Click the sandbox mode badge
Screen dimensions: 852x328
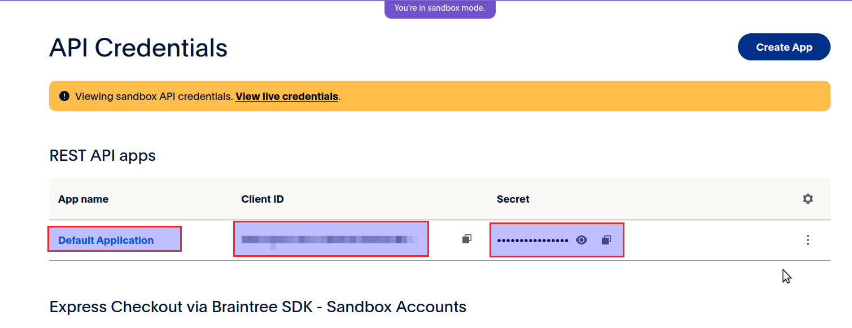coord(439,8)
